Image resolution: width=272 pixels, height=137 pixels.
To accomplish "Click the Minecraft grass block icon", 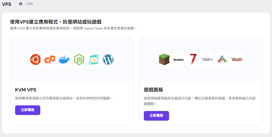I will pyautogui.click(x=164, y=60).
